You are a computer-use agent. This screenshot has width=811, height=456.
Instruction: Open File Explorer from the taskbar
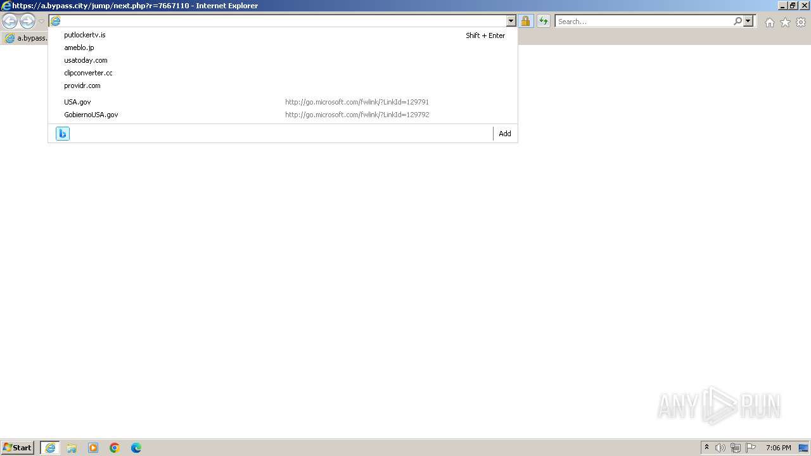coord(72,448)
